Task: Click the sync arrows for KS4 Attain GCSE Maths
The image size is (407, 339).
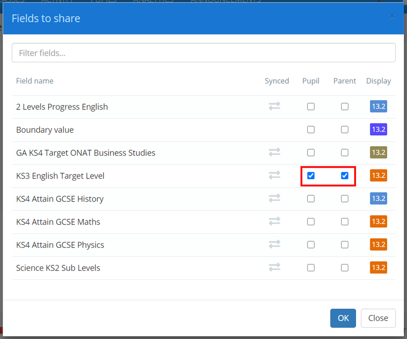Action: click(x=274, y=221)
